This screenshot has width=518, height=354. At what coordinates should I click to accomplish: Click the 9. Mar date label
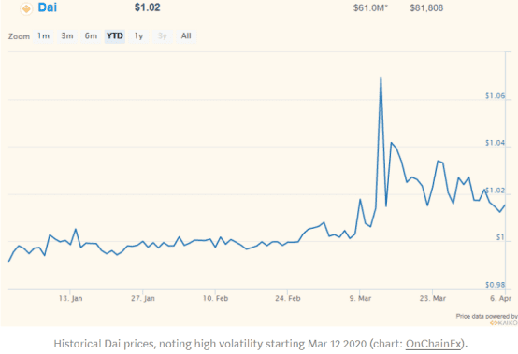(x=360, y=298)
